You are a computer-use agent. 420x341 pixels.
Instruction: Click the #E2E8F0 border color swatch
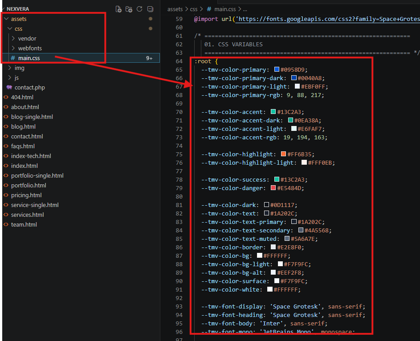273,247
